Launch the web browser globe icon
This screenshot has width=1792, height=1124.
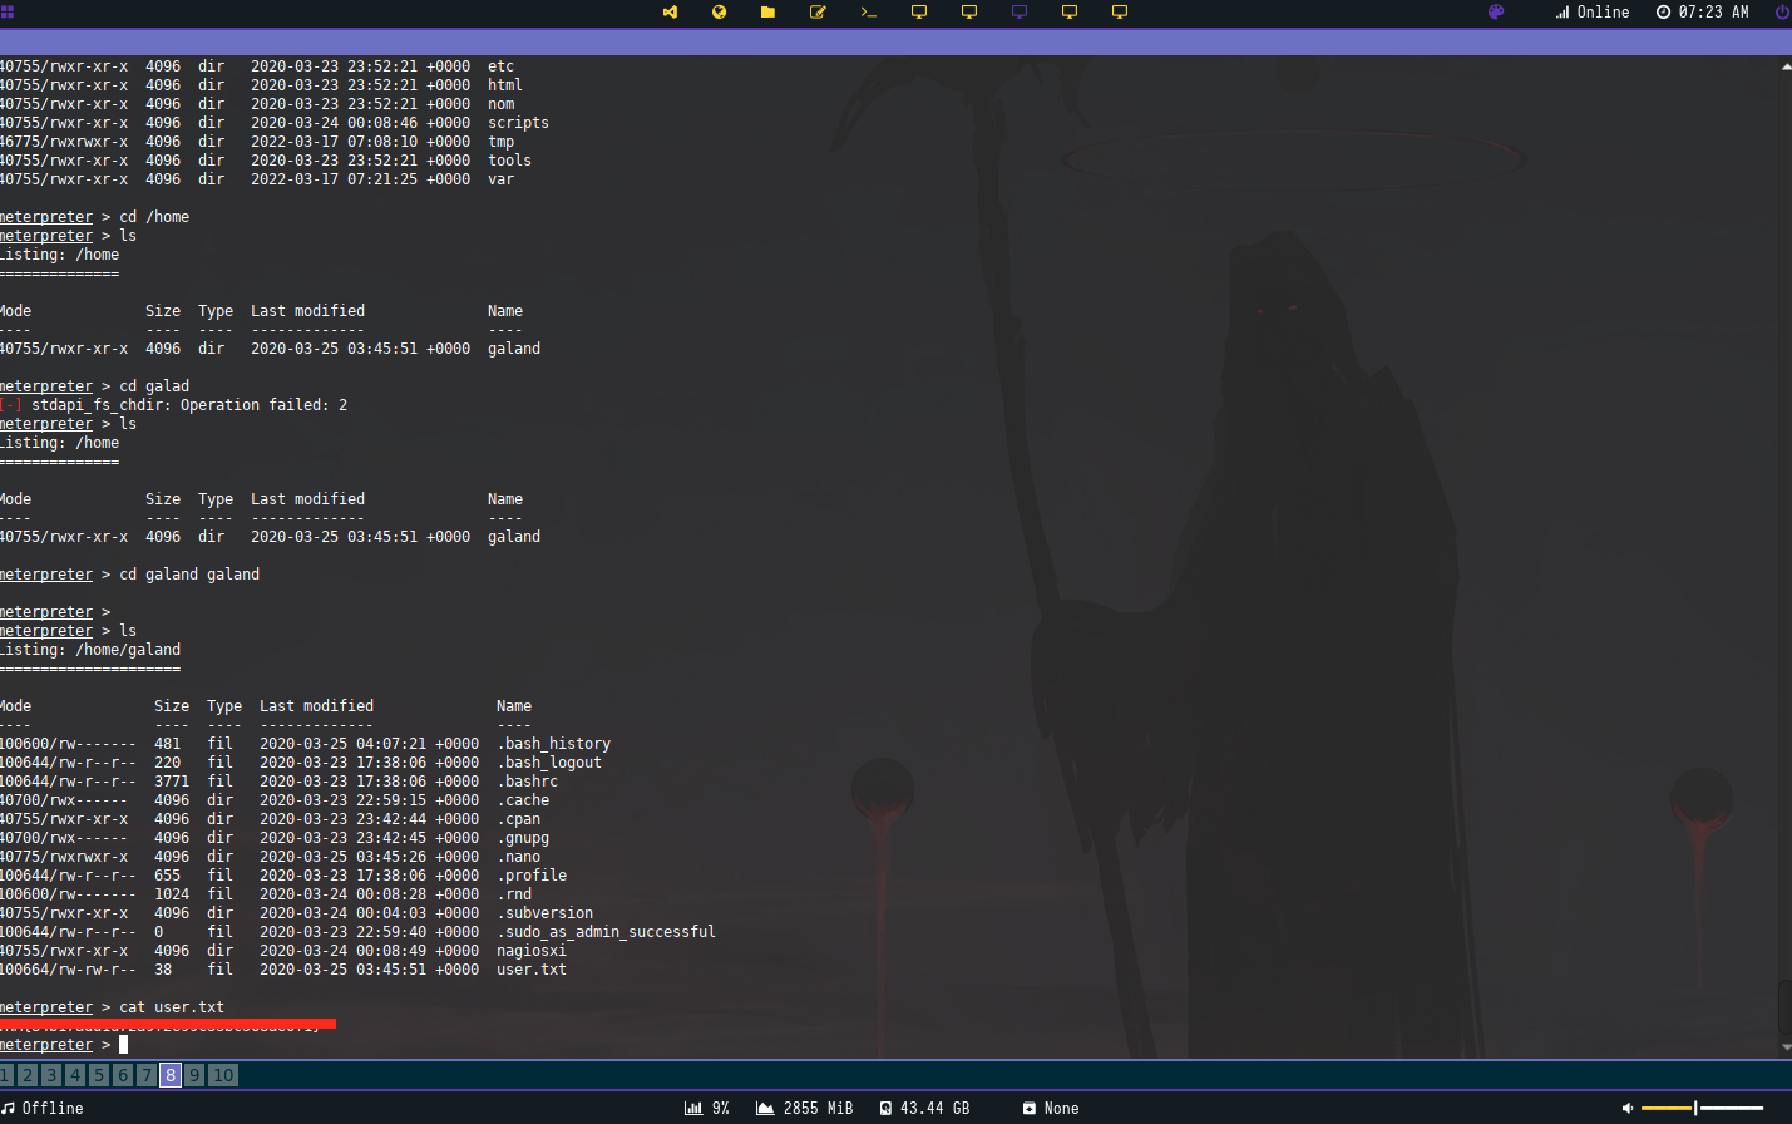pos(719,12)
